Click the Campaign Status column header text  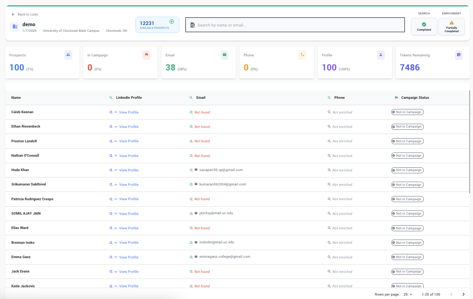(x=415, y=98)
